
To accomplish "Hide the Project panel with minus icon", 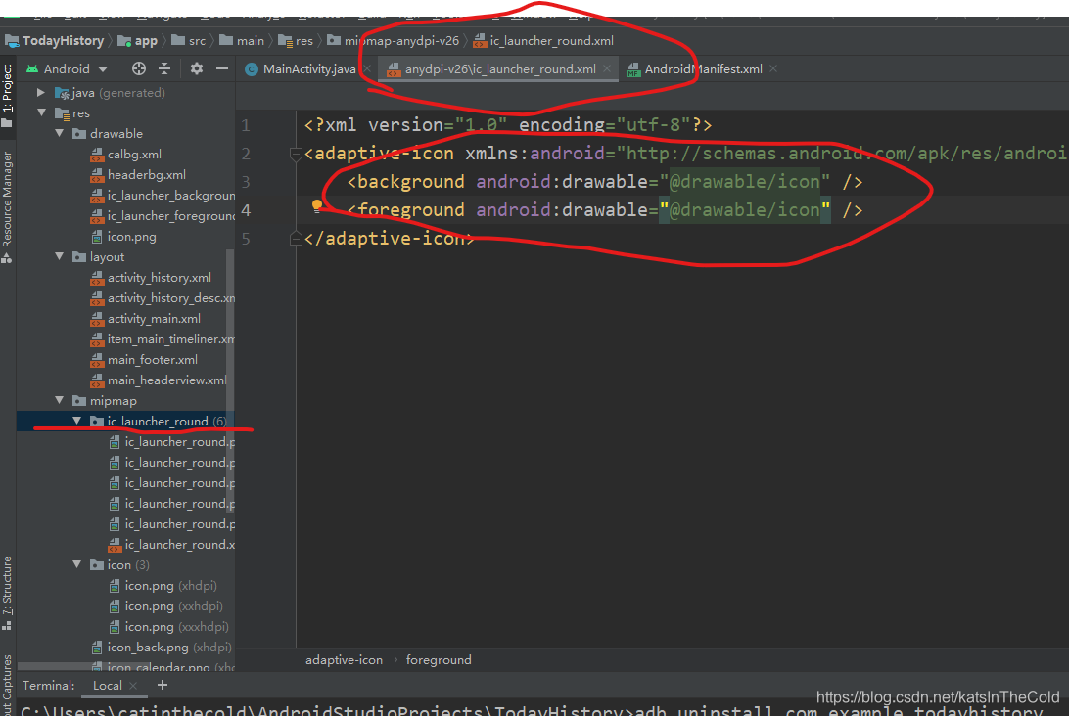I will click(221, 68).
